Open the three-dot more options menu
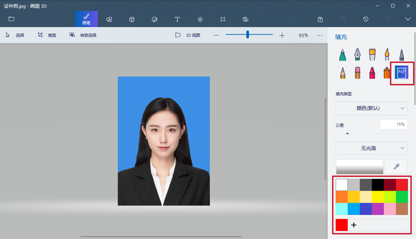This screenshot has width=416, height=239. [320, 35]
